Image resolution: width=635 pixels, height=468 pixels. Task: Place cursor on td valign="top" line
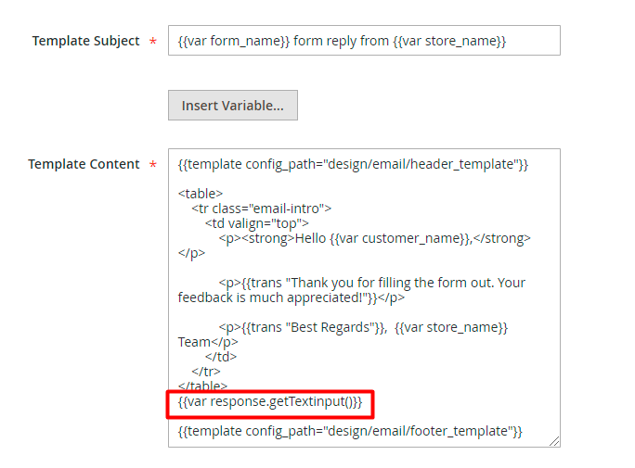257,223
